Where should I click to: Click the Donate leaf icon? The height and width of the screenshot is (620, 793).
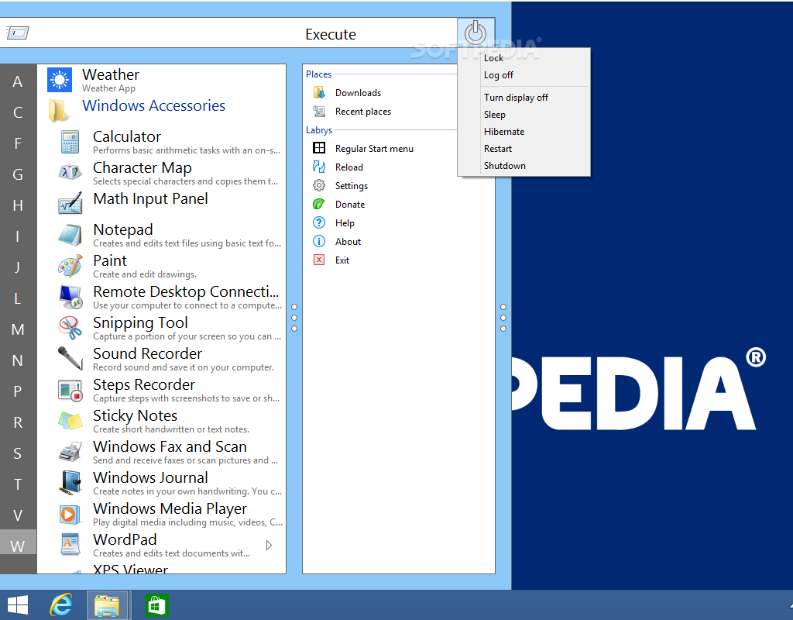319,204
